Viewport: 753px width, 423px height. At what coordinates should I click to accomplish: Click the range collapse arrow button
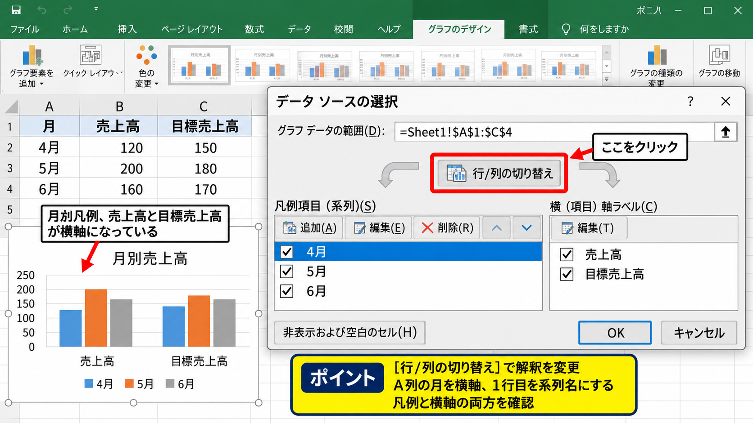click(726, 132)
